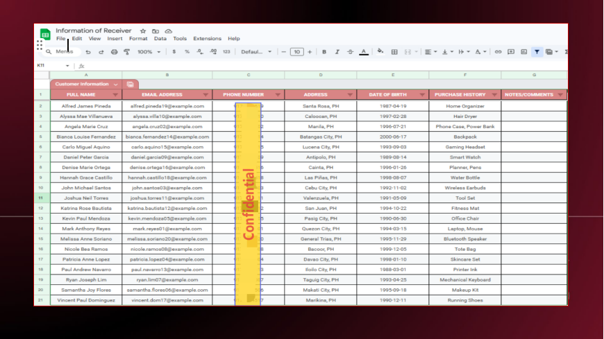Open horizontal align dropdown
Image resolution: width=604 pixels, height=339 pixels.
[x=430, y=52]
